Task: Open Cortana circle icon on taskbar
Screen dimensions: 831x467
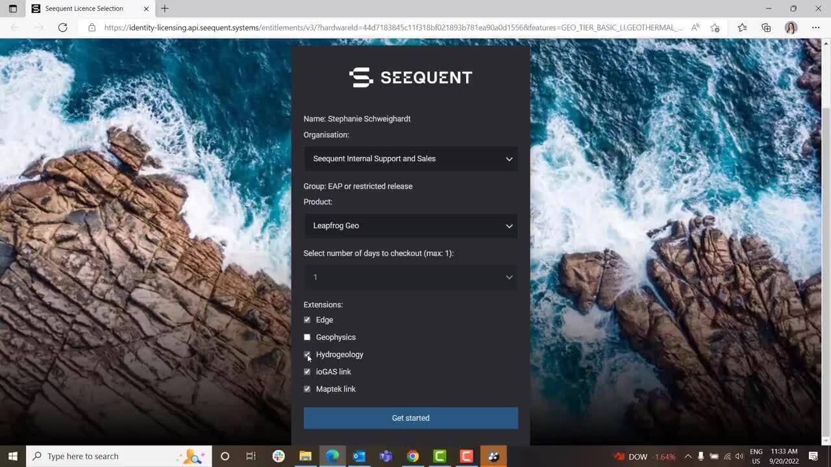Action: (225, 456)
